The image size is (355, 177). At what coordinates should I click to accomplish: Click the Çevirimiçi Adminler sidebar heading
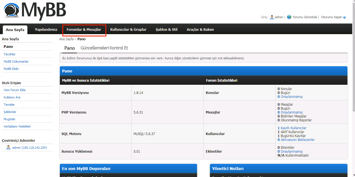pyautogui.click(x=18, y=140)
